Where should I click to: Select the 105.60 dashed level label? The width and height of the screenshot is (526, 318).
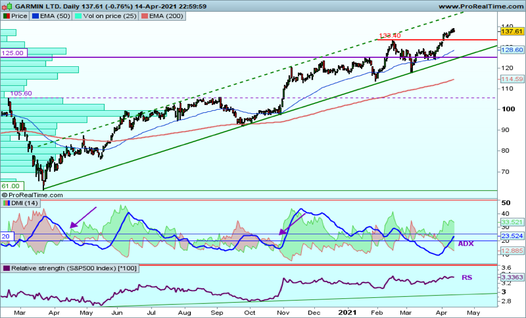point(21,93)
